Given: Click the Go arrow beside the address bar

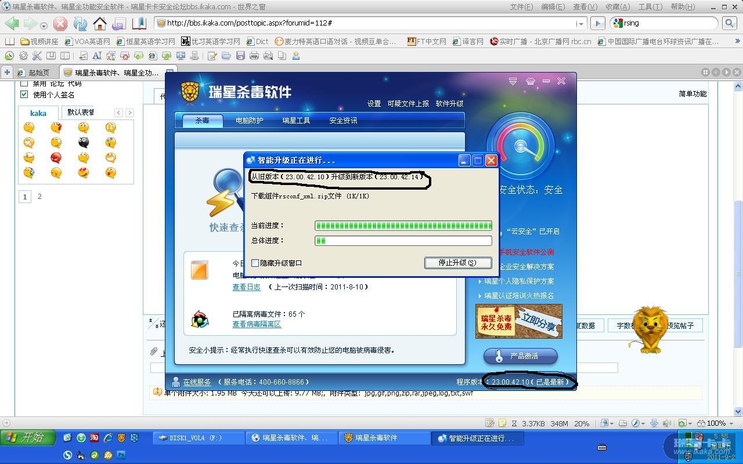Looking at the screenshot, I should [x=597, y=23].
